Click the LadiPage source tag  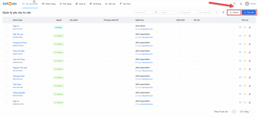[58, 27]
